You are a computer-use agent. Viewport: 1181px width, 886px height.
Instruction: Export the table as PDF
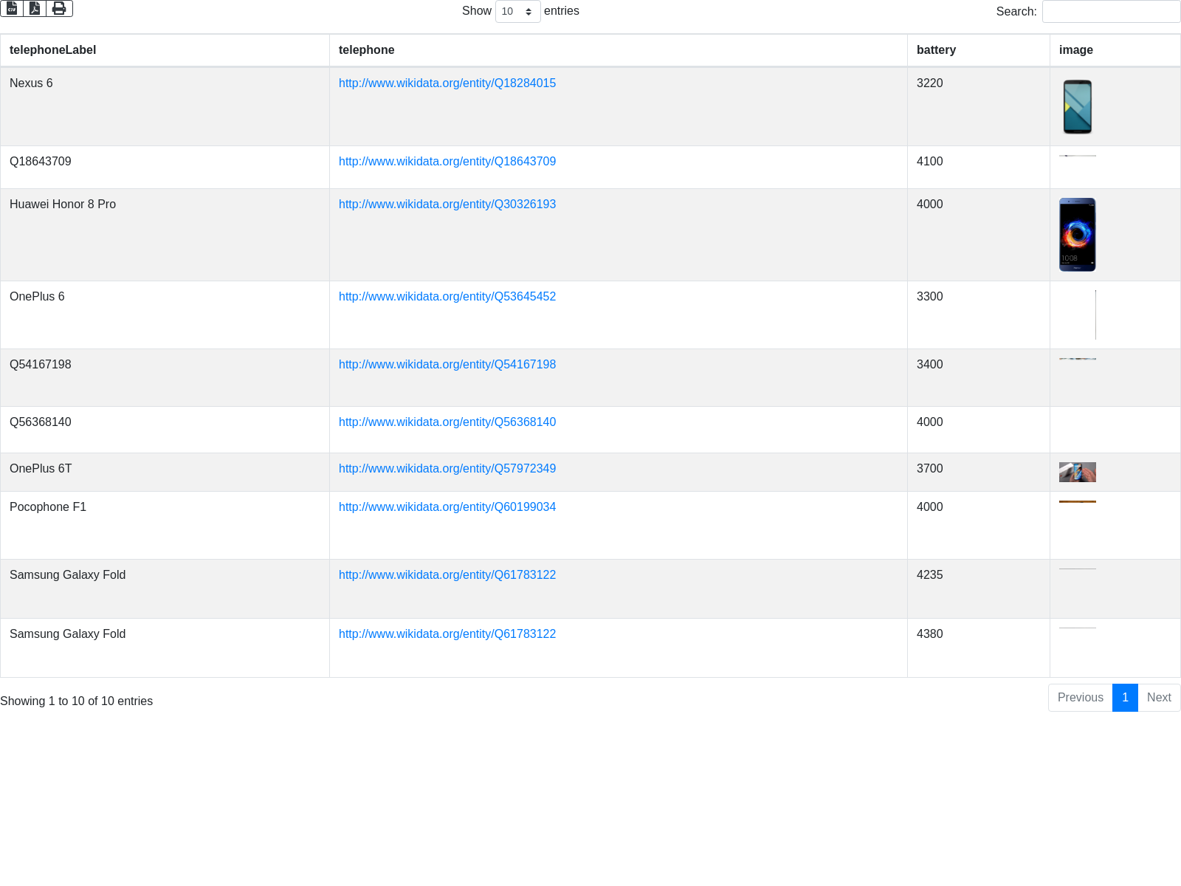tap(35, 8)
